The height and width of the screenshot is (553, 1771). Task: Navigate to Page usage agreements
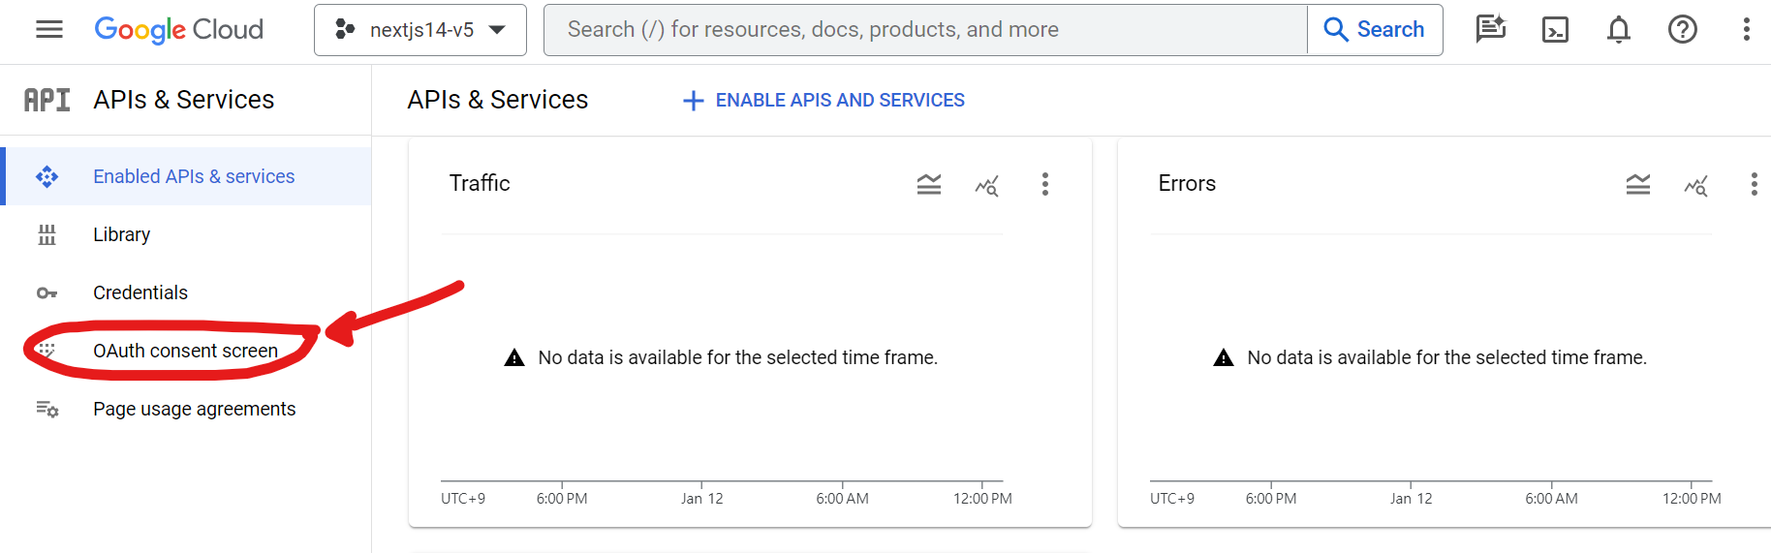coord(194,409)
